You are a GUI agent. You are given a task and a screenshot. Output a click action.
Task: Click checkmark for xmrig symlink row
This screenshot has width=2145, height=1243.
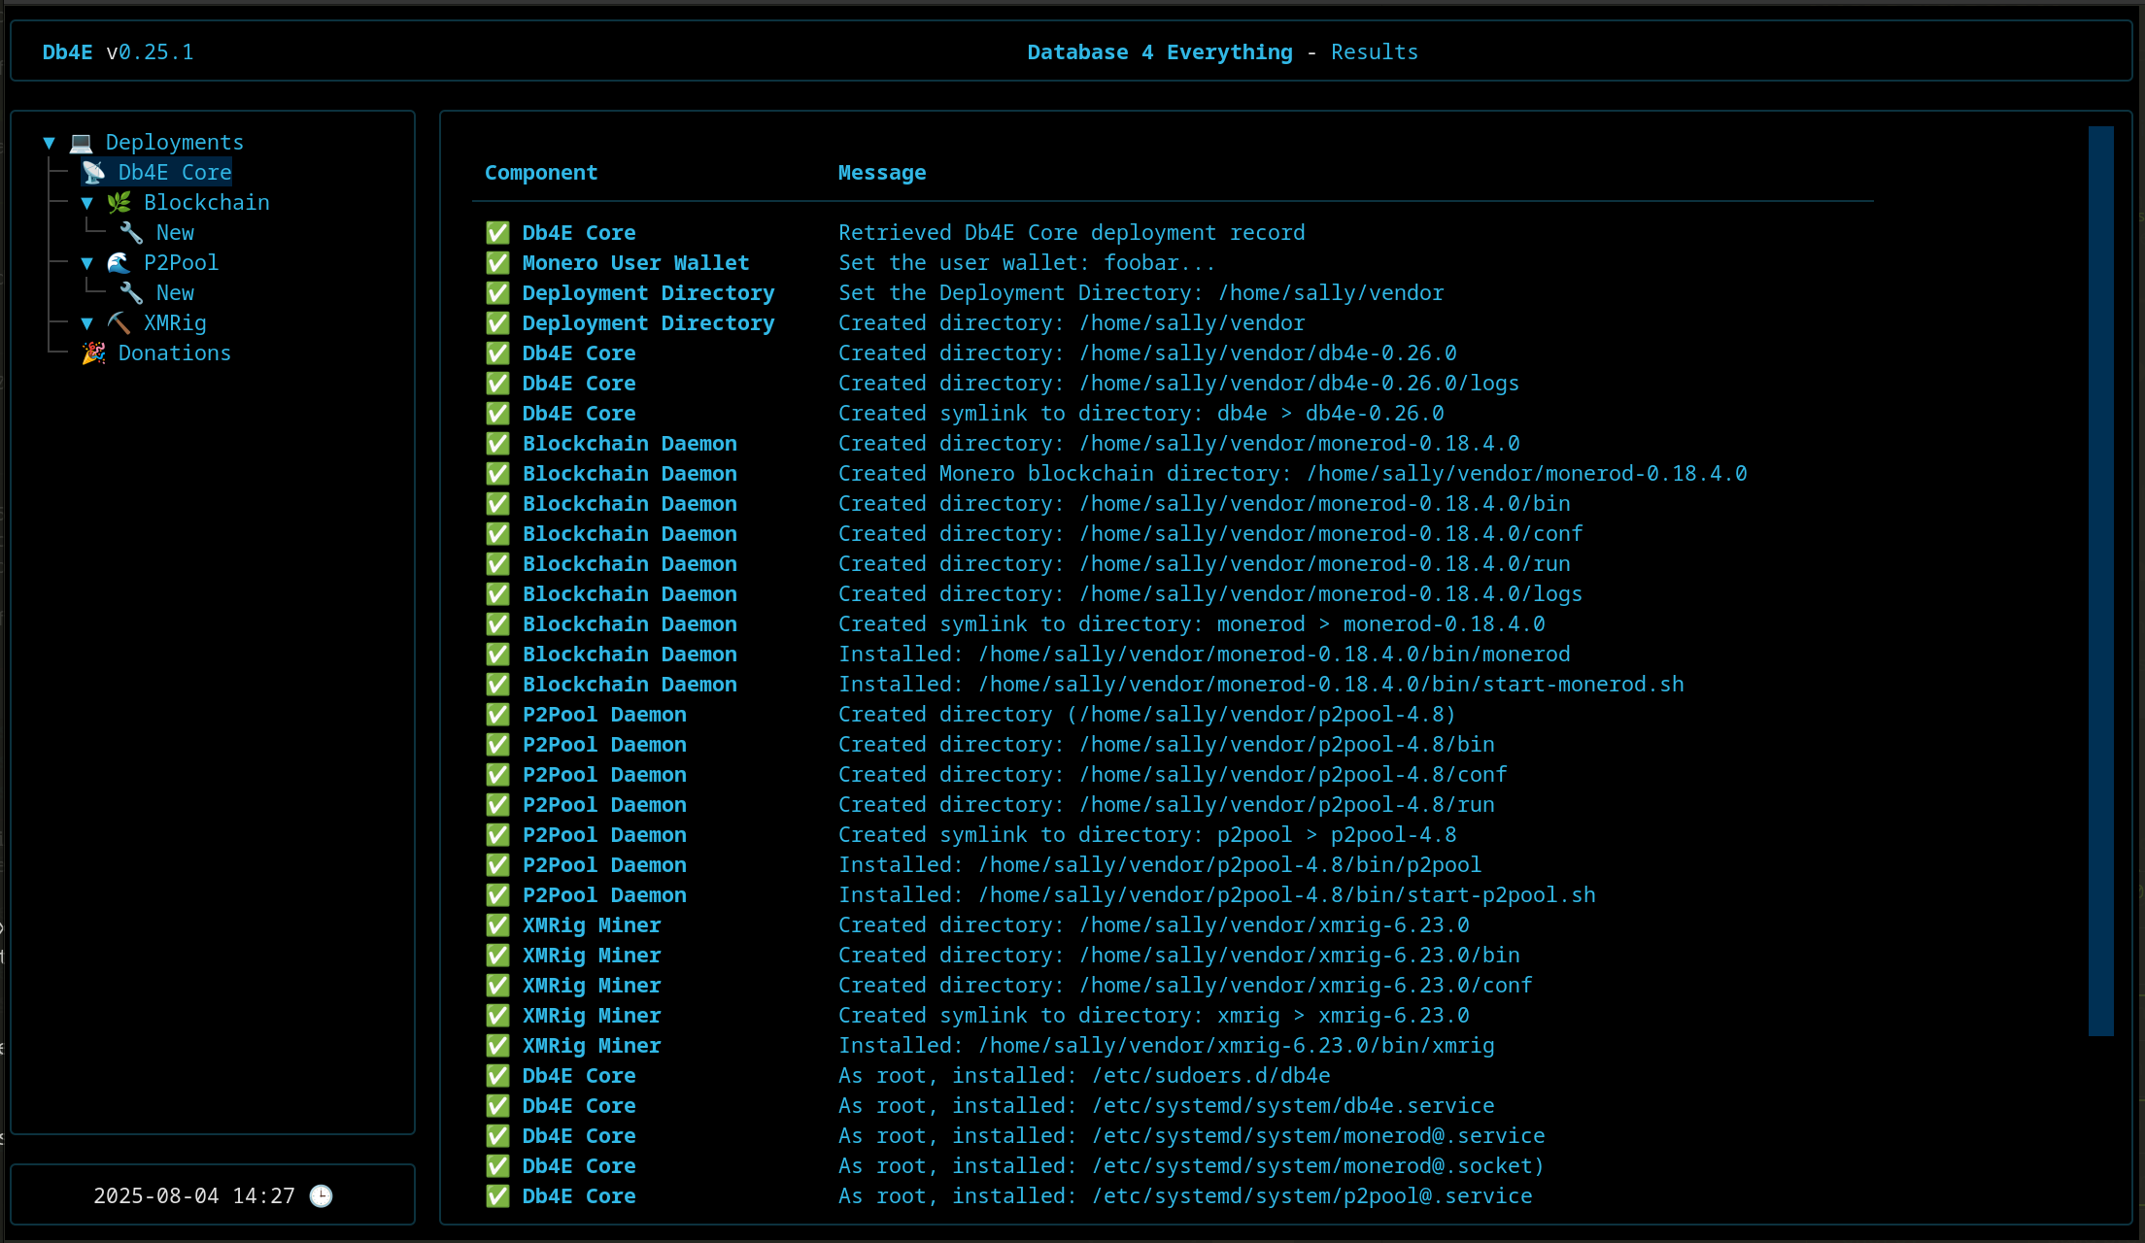497,1016
